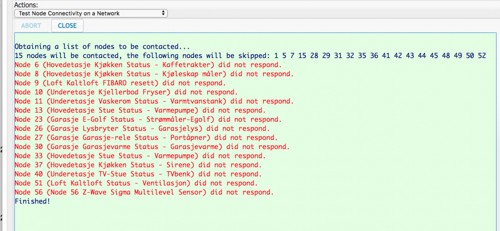Click the 'Obtaining a list of nodes' line
The image size is (500, 231).
click(x=102, y=46)
